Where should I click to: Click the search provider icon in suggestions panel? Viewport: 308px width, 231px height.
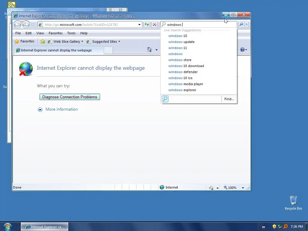tap(165, 99)
